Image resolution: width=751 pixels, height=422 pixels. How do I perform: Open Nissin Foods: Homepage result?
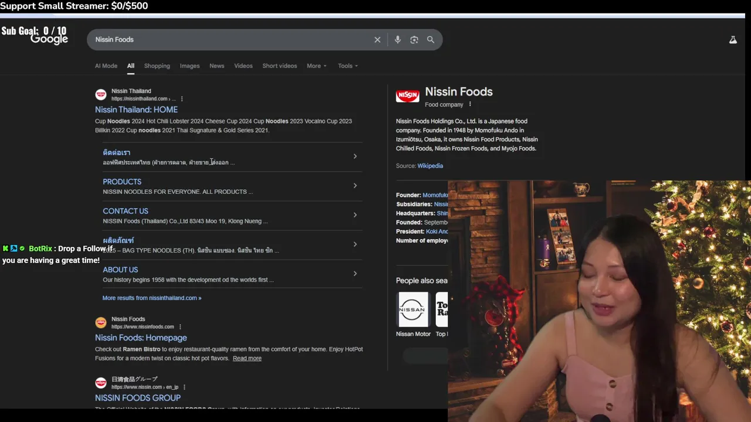coord(141,338)
